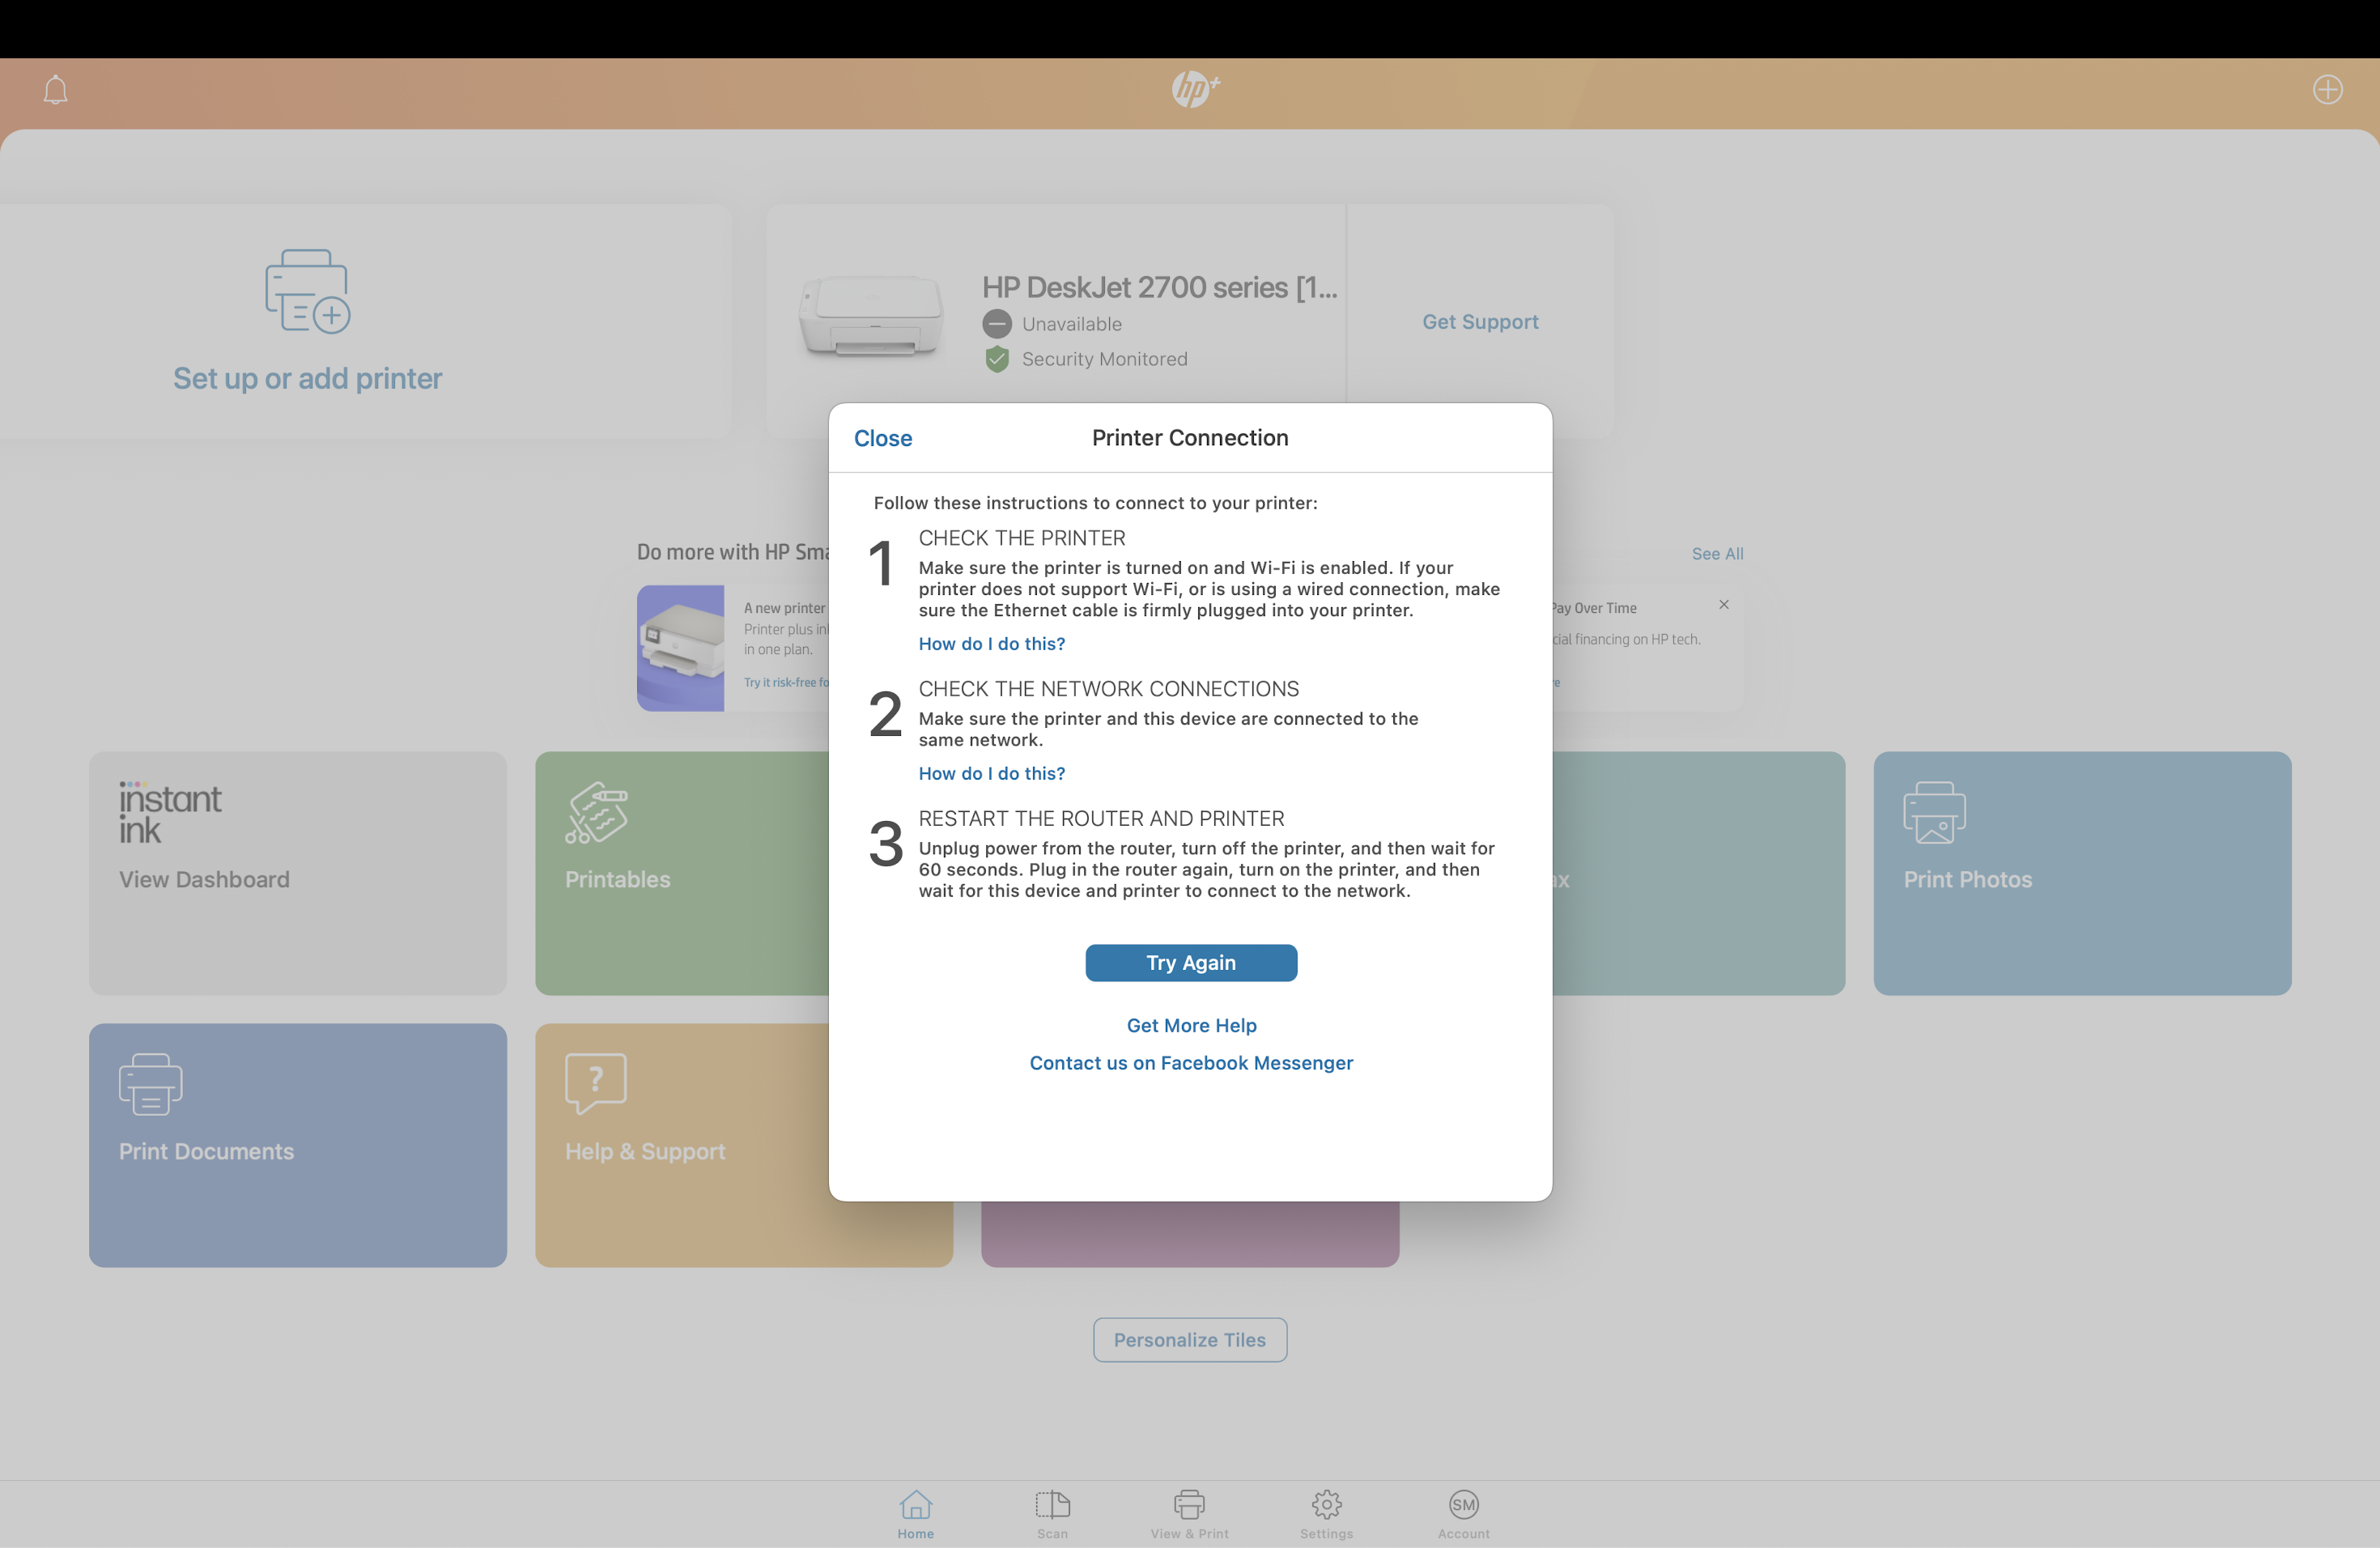Viewport: 2380px width, 1548px height.
Task: Click the Print Documents tile label
Action: pyautogui.click(x=206, y=1152)
